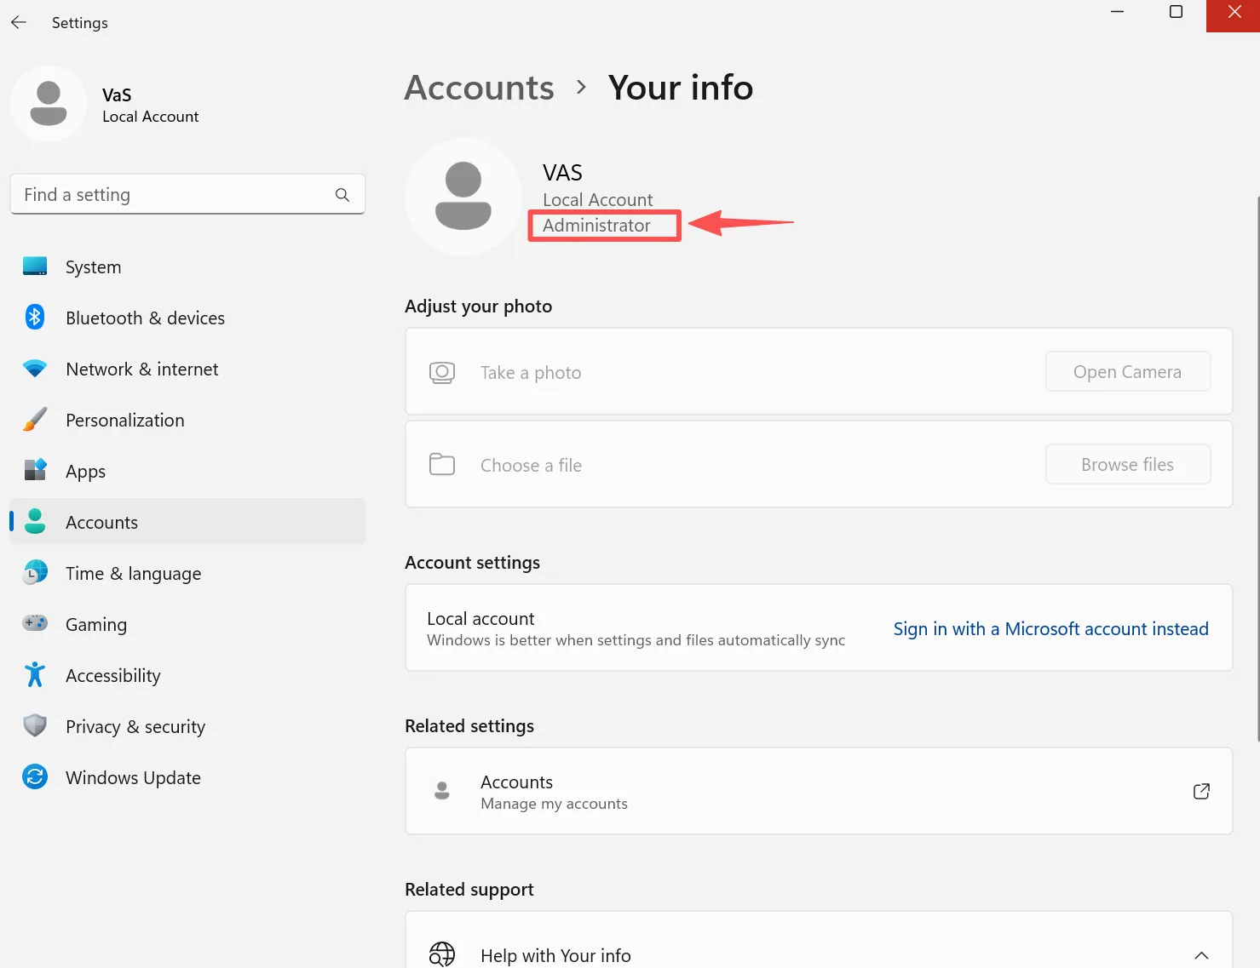This screenshot has height=968, width=1260.
Task: Click Sign in with a Microsoft account instead
Action: 1051,628
